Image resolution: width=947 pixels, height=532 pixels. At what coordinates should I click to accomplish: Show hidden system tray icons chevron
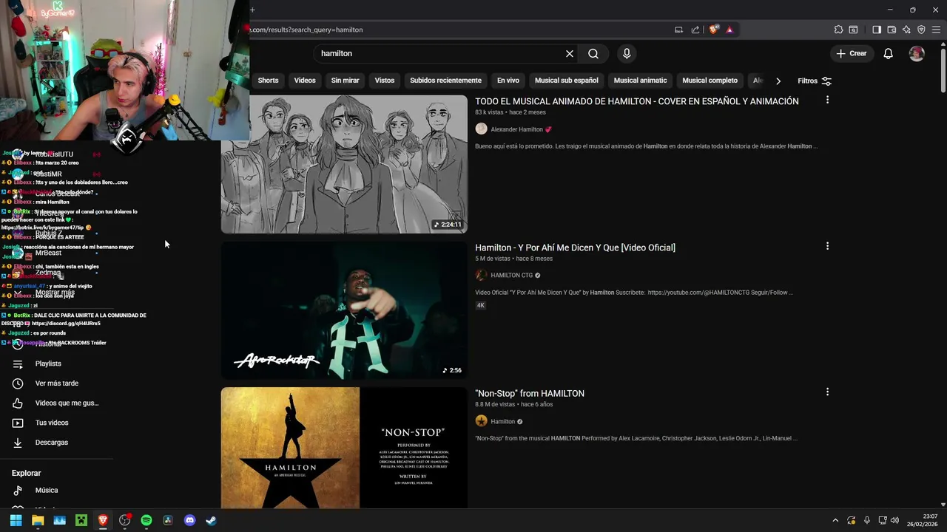pyautogui.click(x=835, y=520)
